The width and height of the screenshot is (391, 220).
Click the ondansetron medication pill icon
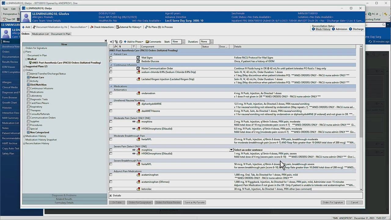(138, 93)
